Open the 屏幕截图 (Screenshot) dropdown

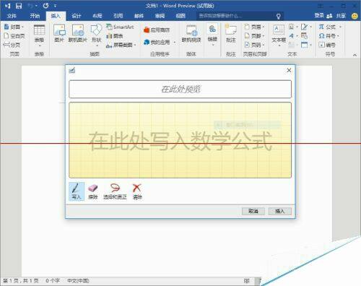(x=121, y=45)
